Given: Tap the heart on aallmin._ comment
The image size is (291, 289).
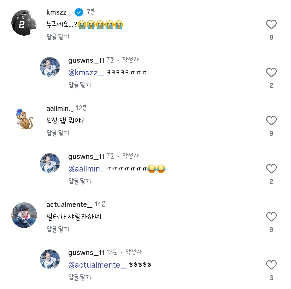Looking at the screenshot, I should [x=271, y=121].
